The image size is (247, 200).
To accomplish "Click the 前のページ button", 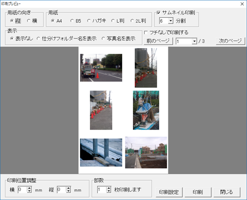I will click(158, 41).
